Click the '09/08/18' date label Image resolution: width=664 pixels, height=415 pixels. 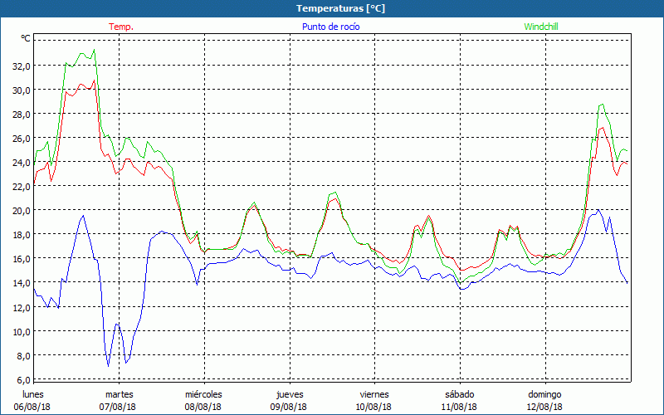pos(289,407)
